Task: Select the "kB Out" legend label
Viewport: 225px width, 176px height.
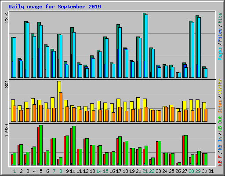Action: pos(220,124)
